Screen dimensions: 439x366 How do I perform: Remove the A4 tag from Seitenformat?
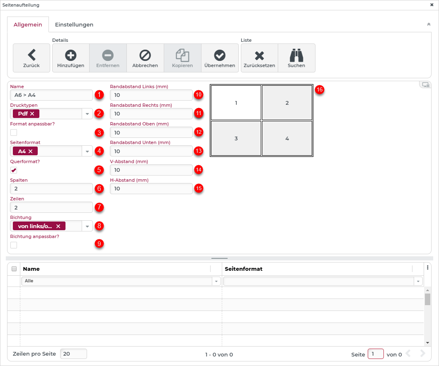(x=30, y=152)
